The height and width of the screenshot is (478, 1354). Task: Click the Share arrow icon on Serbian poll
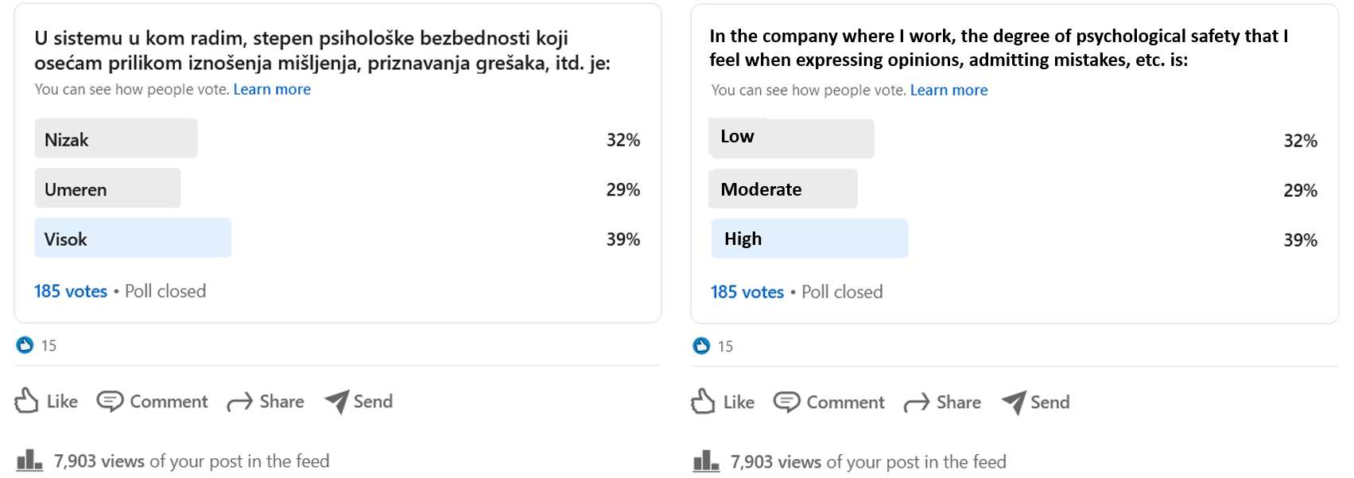[239, 402]
